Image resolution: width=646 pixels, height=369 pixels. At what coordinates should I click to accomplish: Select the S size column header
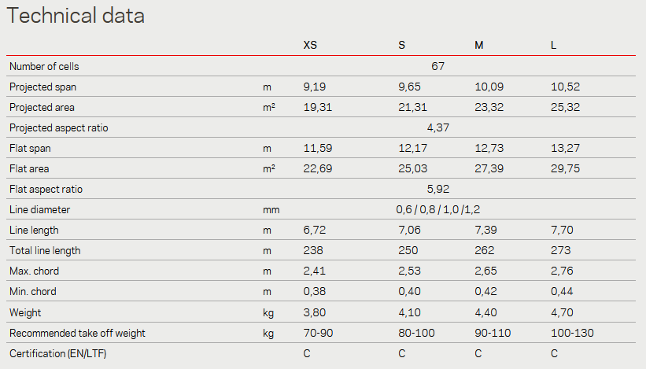point(402,45)
